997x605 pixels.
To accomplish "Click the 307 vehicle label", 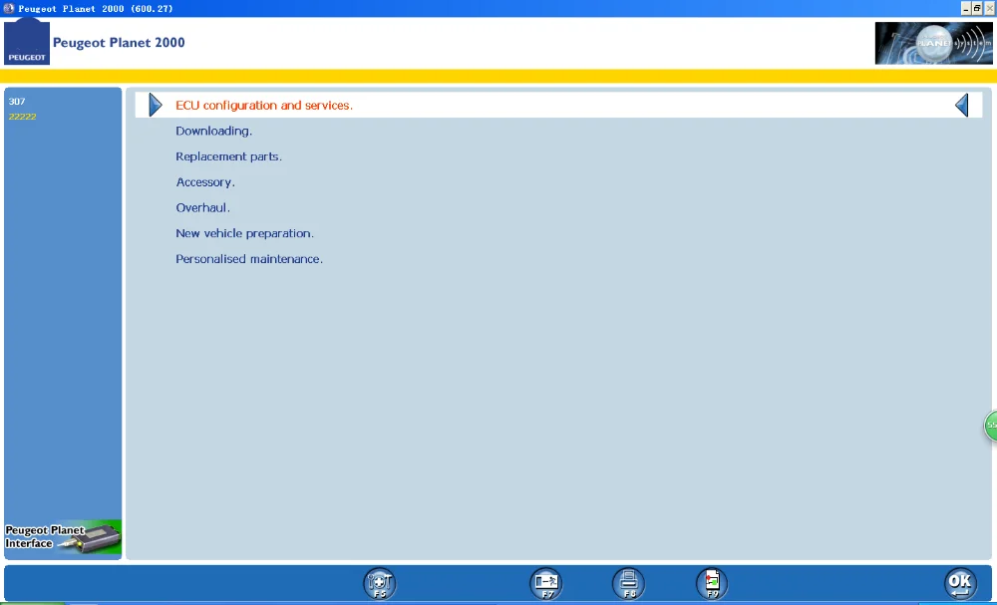I will (x=17, y=101).
